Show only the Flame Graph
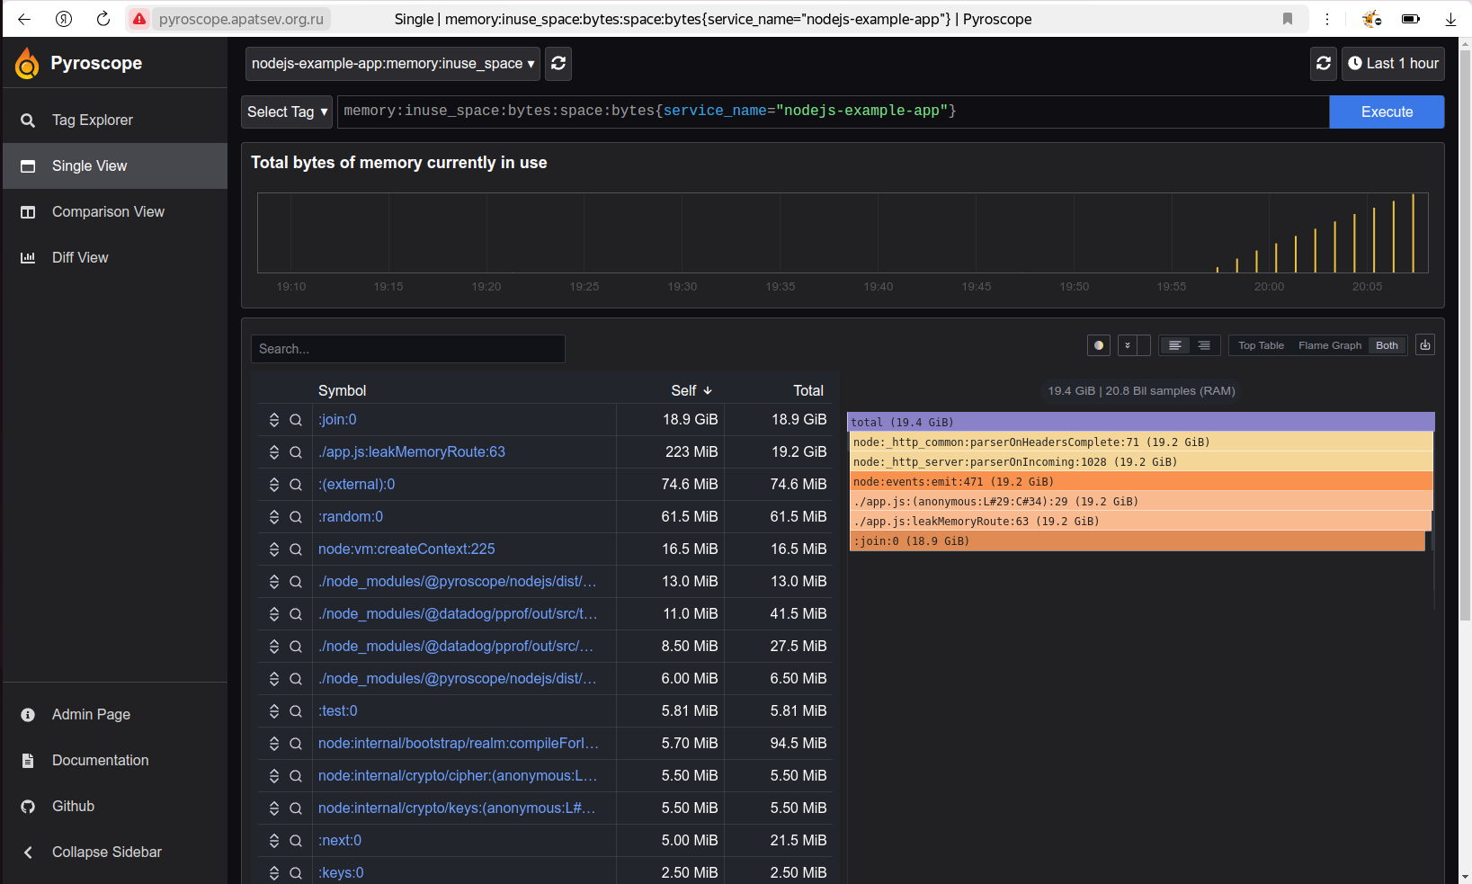This screenshot has width=1472, height=884. click(x=1330, y=345)
